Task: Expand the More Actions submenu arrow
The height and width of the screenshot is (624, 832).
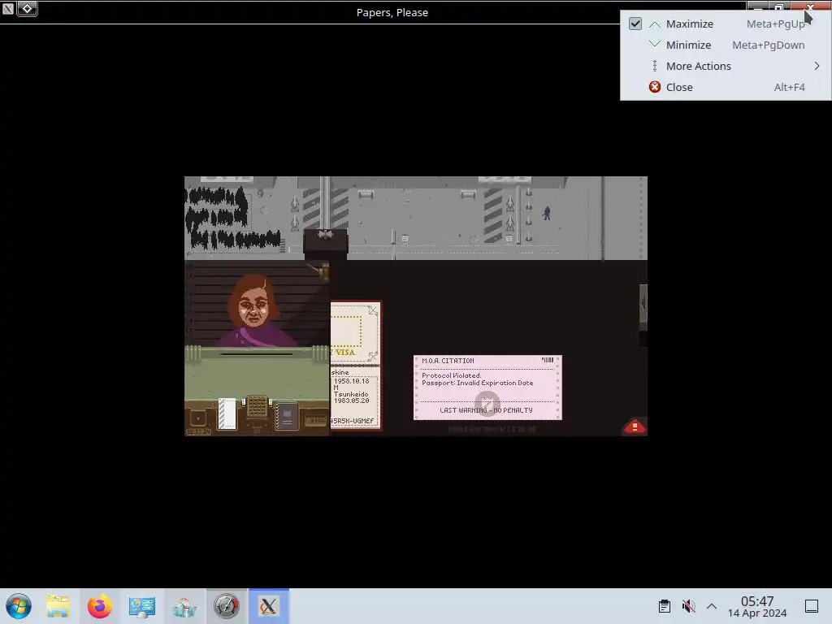Action: coord(817,66)
